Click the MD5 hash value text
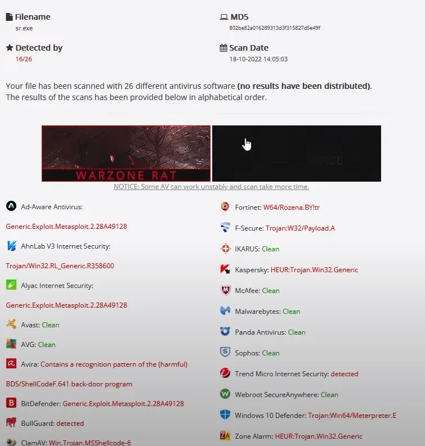Image resolution: width=425 pixels, height=446 pixels. click(x=275, y=28)
